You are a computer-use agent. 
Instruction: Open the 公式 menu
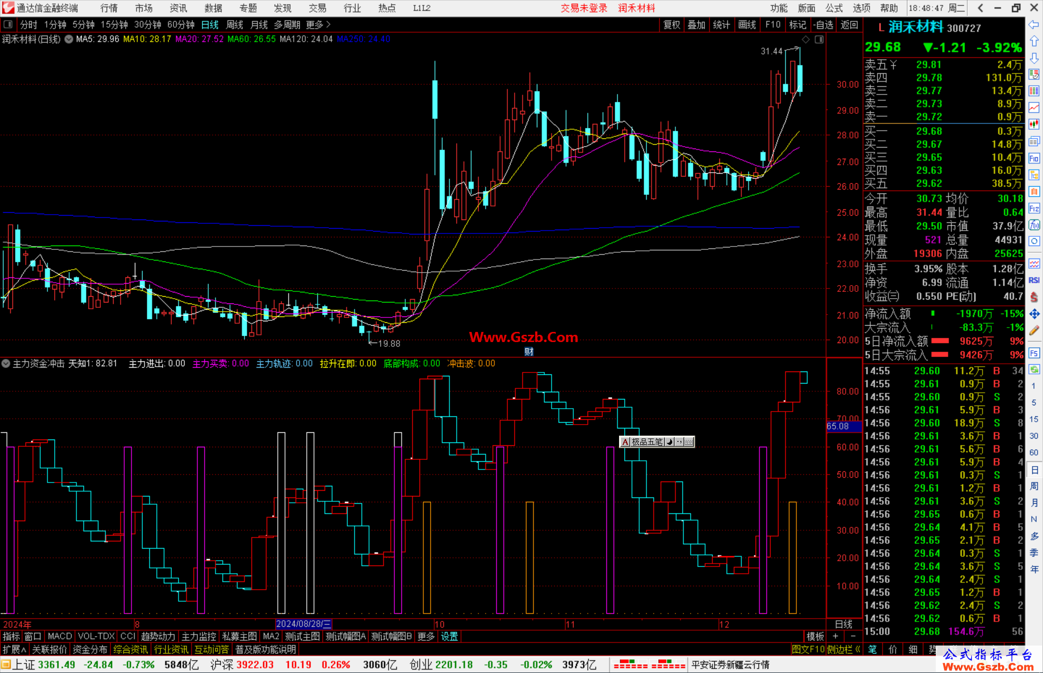834,8
